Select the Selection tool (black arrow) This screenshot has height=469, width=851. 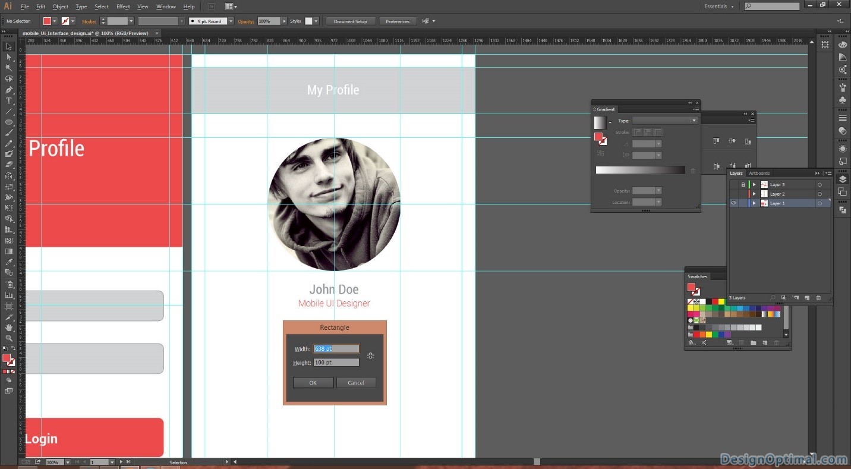(x=9, y=46)
